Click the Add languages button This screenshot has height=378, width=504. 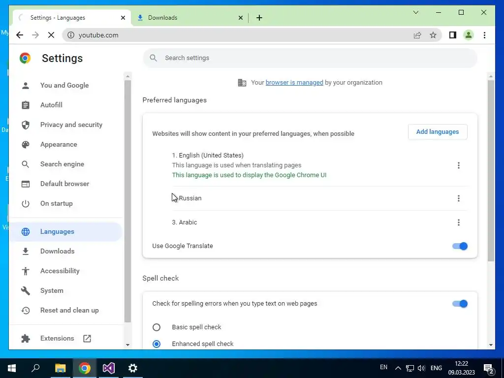(x=438, y=132)
